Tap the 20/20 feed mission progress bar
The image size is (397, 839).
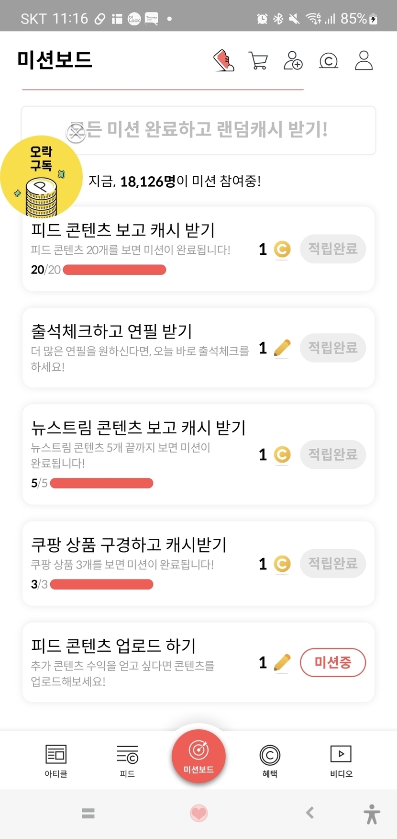coord(114,270)
